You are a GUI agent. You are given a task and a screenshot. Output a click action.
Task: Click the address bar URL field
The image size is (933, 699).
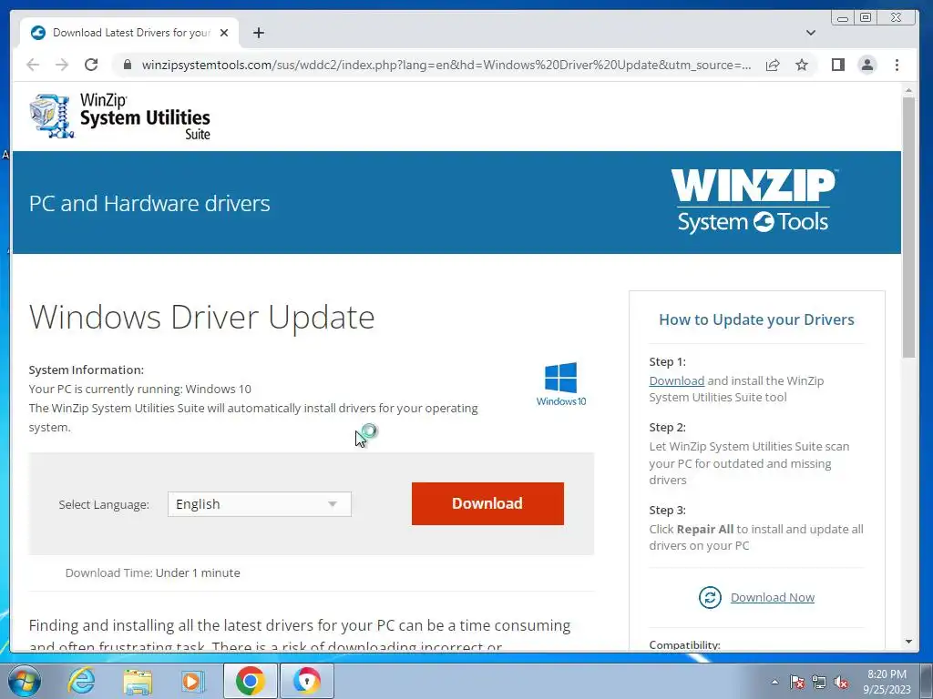click(x=446, y=65)
